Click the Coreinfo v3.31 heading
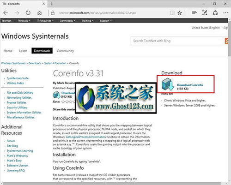 click(78, 73)
